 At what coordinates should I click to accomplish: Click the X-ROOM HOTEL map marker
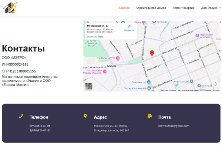coord(118,58)
